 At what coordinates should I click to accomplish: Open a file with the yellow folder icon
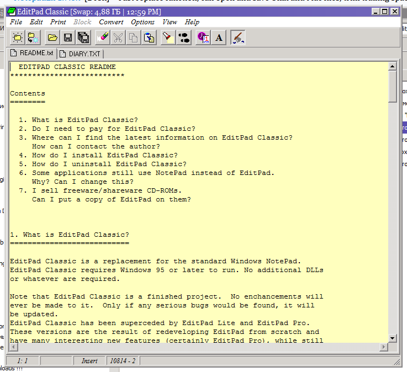(x=52, y=38)
